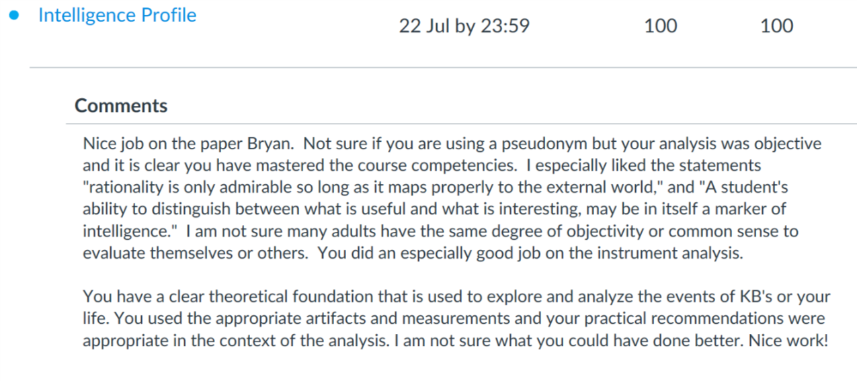The image size is (857, 381).
Task: Click the divider line below the assignment row
Action: coord(443,67)
